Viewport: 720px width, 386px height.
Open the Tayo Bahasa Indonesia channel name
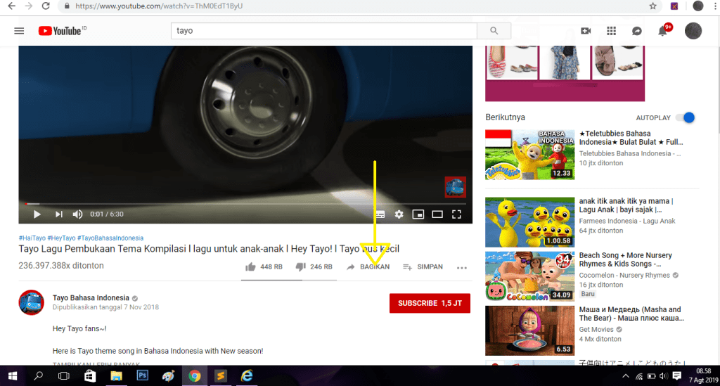91,297
